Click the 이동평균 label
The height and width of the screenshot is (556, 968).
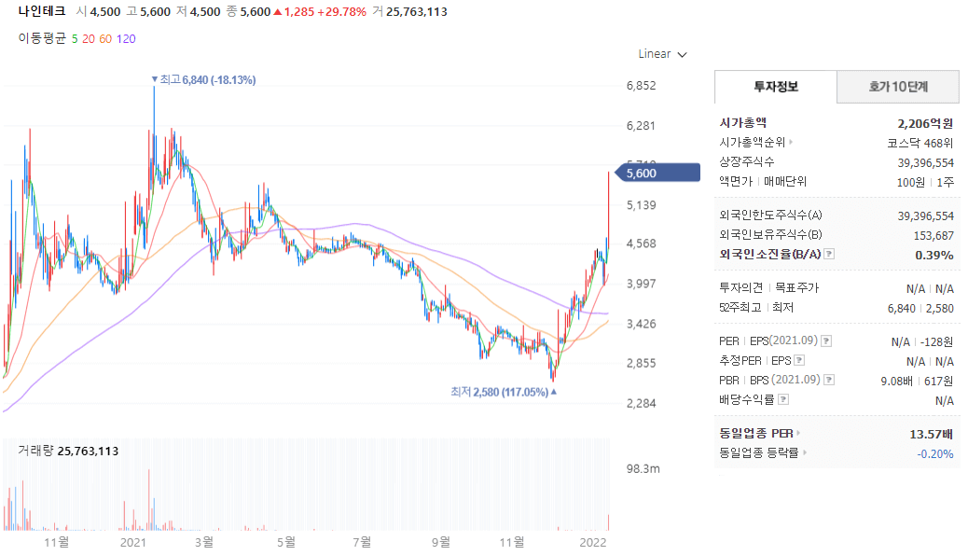coord(42,39)
